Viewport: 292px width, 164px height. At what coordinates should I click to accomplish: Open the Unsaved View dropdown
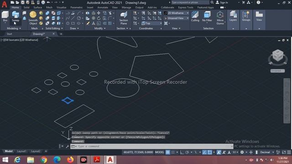point(177,18)
